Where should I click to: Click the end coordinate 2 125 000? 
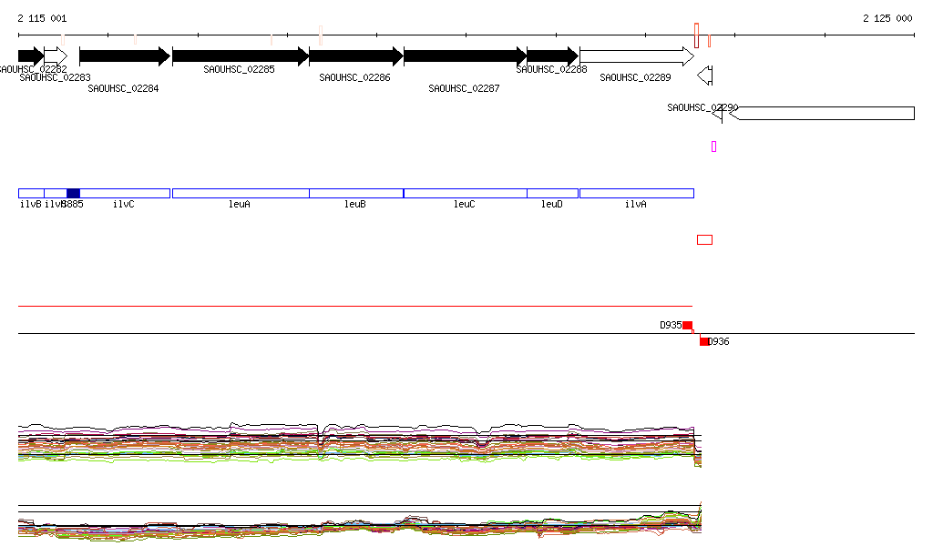[887, 18]
